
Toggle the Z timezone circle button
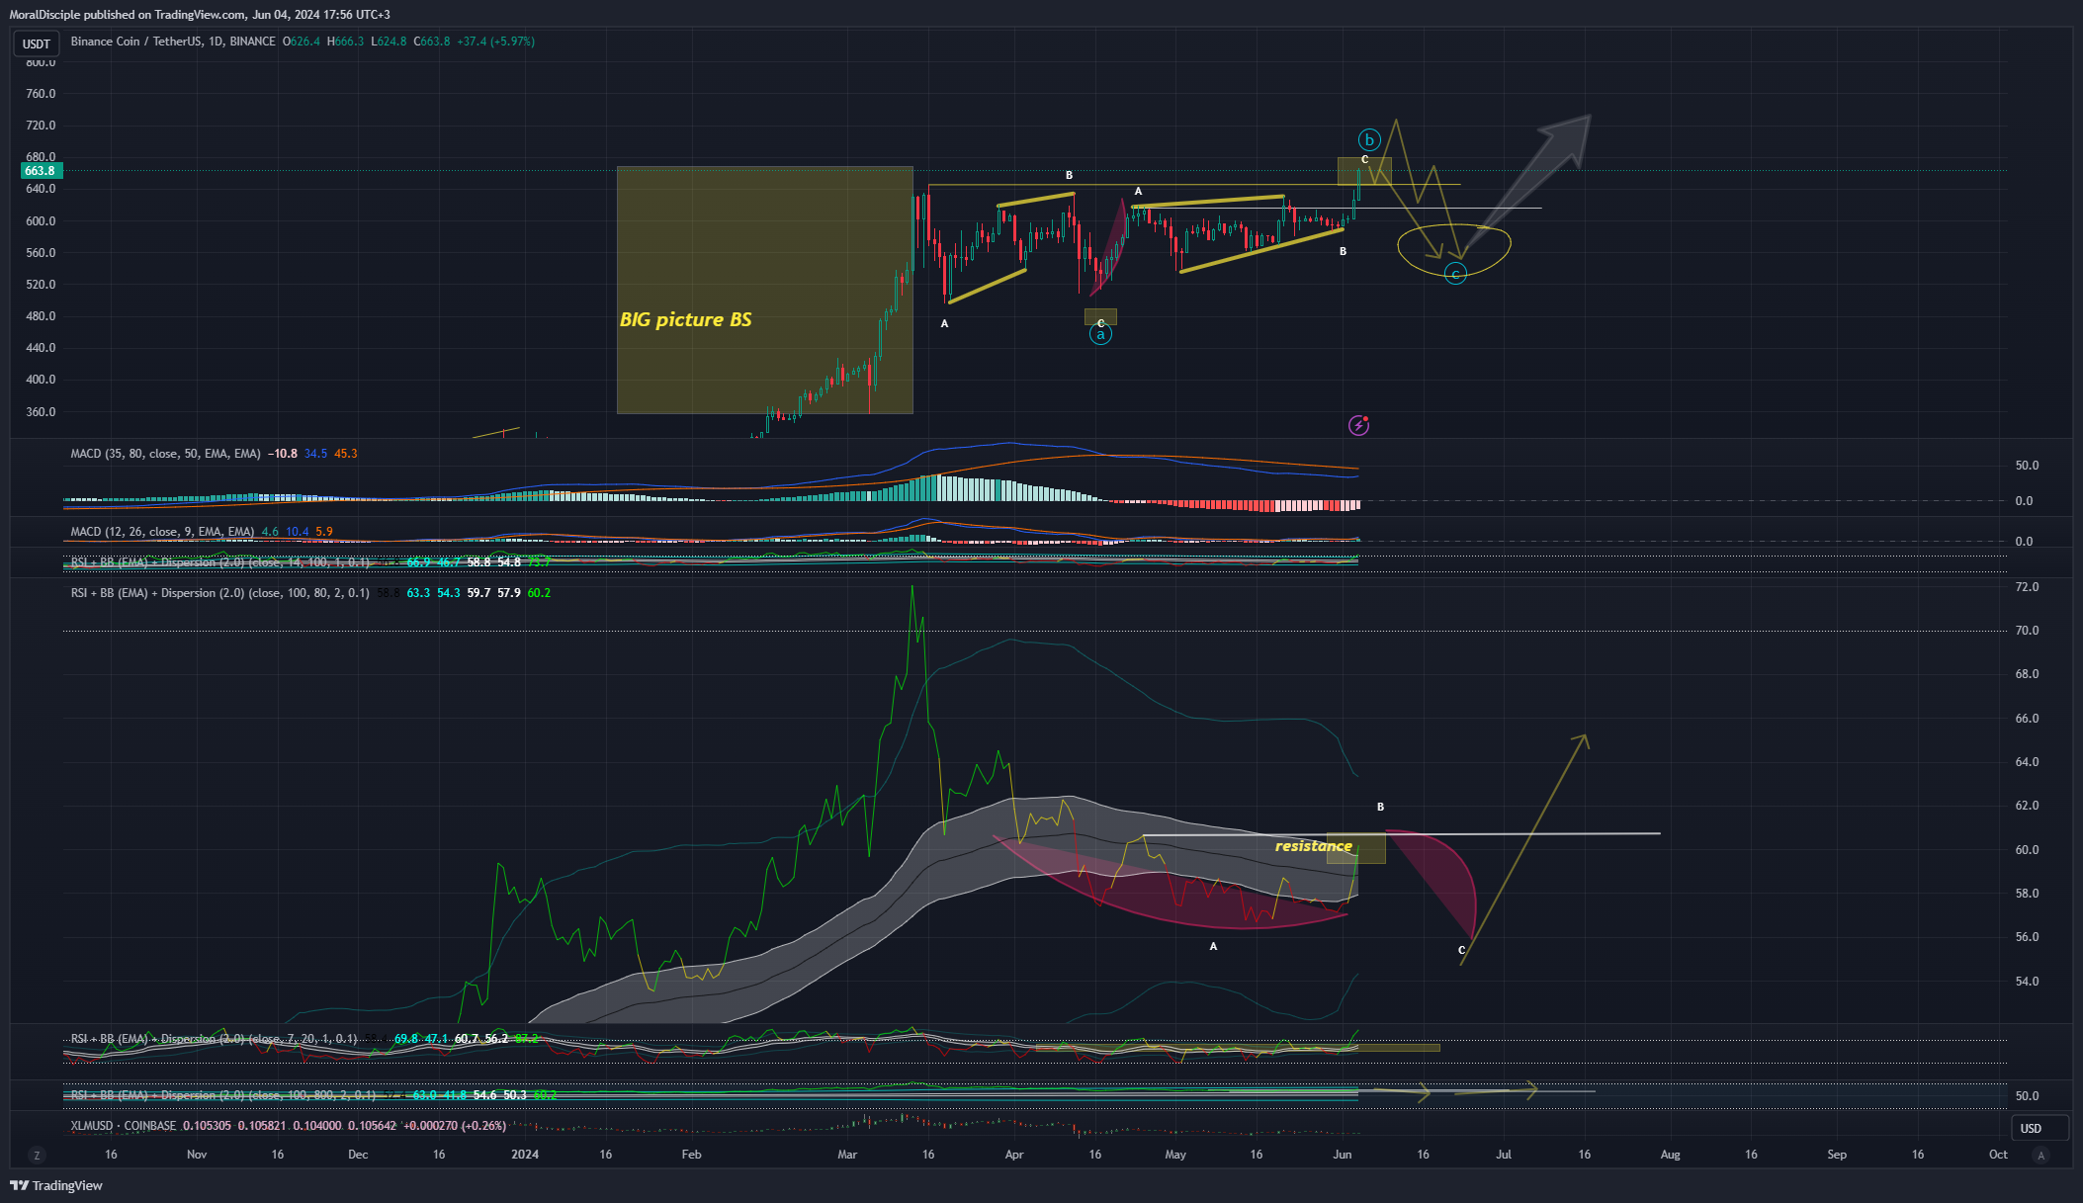click(x=37, y=1155)
